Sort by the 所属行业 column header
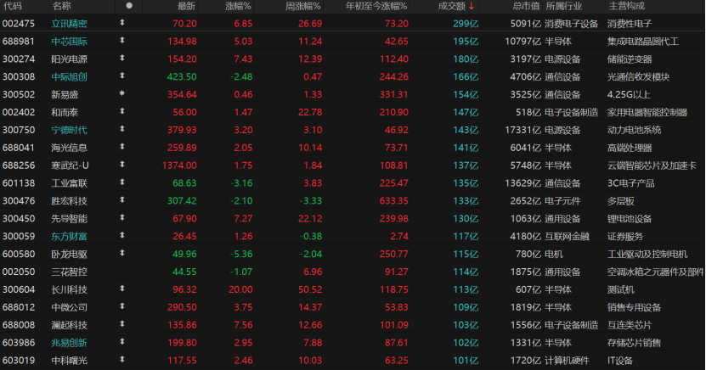 click(x=564, y=6)
